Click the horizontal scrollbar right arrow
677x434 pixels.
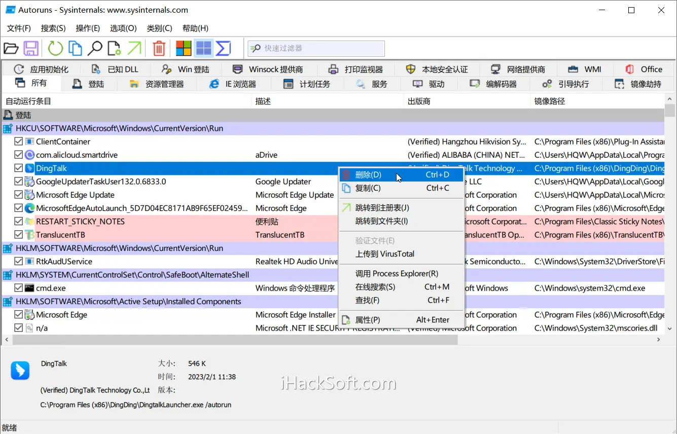[659, 340]
